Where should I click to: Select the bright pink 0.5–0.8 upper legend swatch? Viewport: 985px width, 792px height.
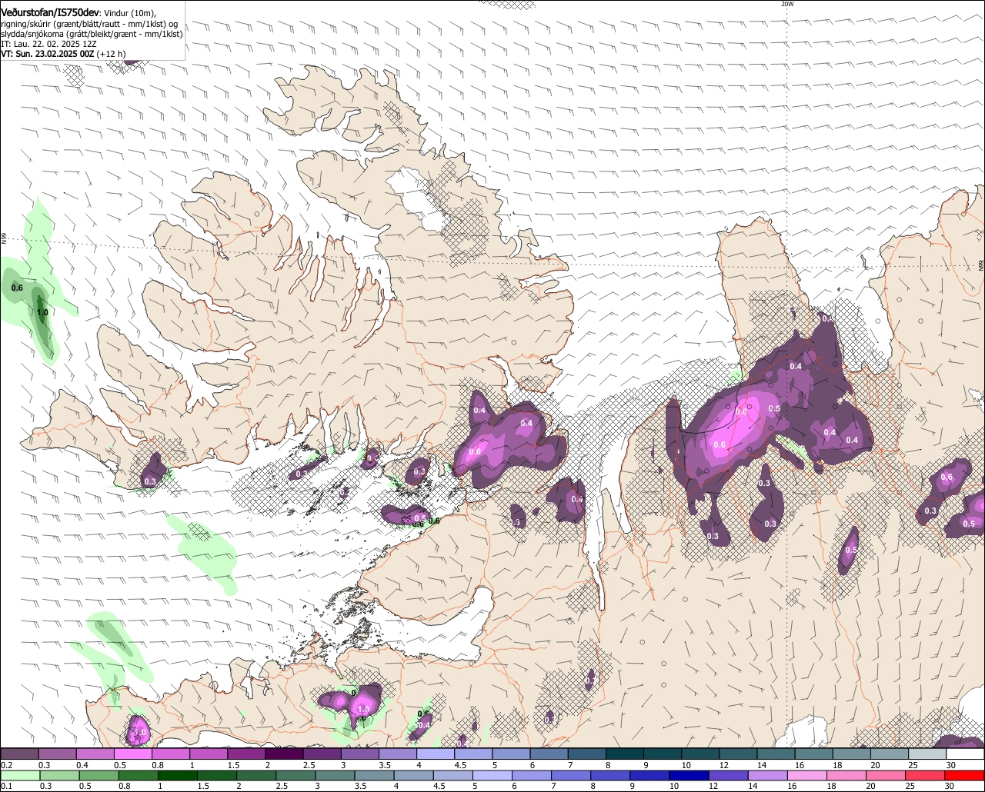[132, 754]
